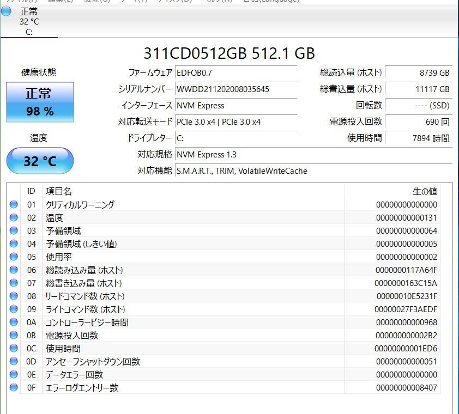Click the drive model title 311CD0512GB 512.1 GB
The image size is (459, 414).
(229, 53)
